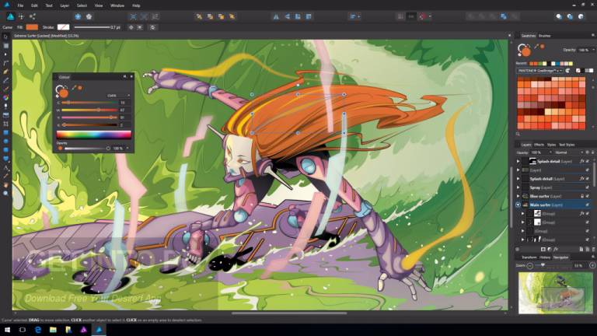Image resolution: width=597 pixels, height=336 pixels.
Task: Expand the Blue surfer layer
Action: pos(518,196)
